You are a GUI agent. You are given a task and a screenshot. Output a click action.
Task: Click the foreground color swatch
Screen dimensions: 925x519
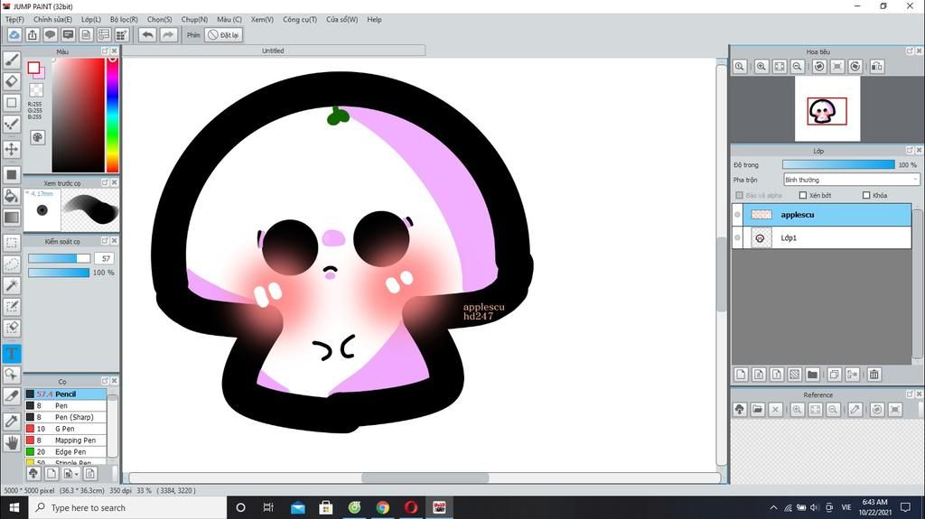tap(33, 68)
